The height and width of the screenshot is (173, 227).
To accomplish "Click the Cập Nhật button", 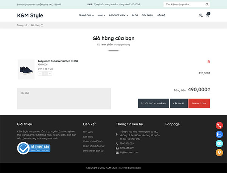I will [179, 103].
